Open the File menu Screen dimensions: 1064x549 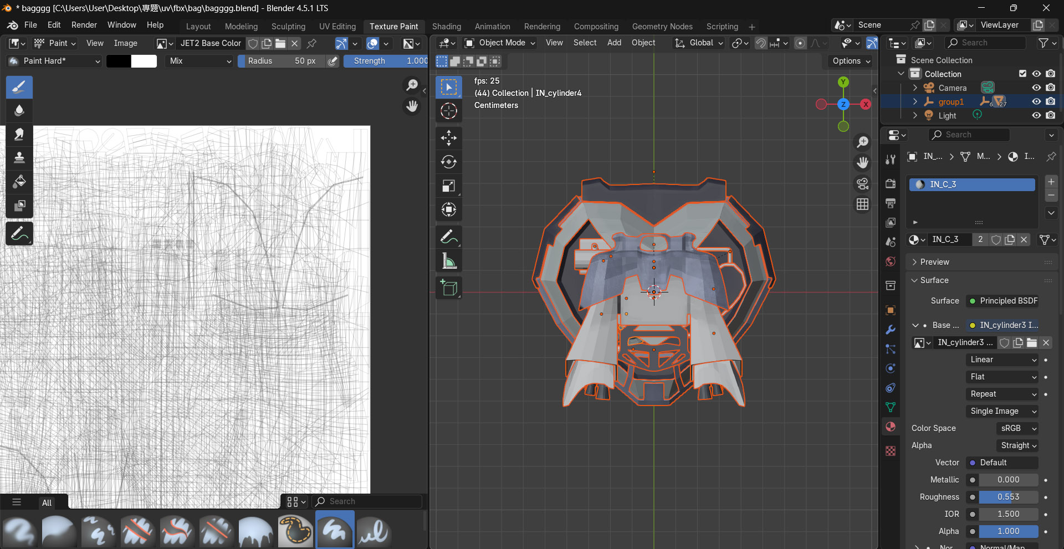pyautogui.click(x=30, y=25)
